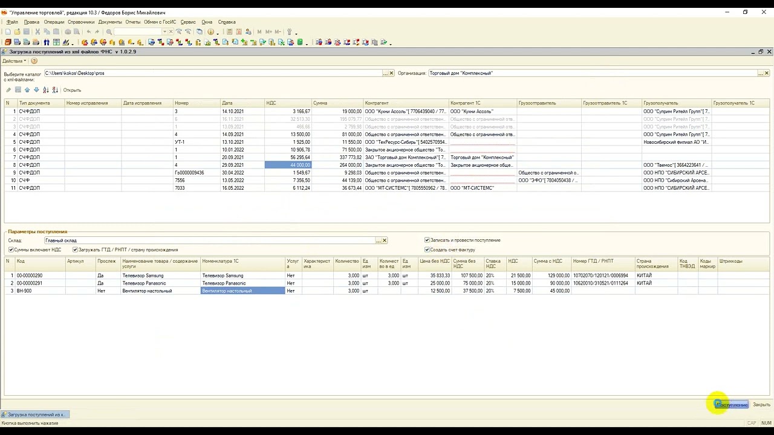Open the Документы menu
774x435 pixels.
point(110,22)
